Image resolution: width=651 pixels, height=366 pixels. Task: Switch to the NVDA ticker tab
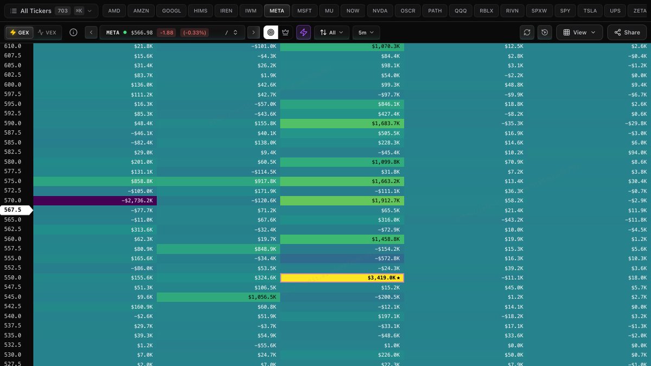pyautogui.click(x=379, y=10)
